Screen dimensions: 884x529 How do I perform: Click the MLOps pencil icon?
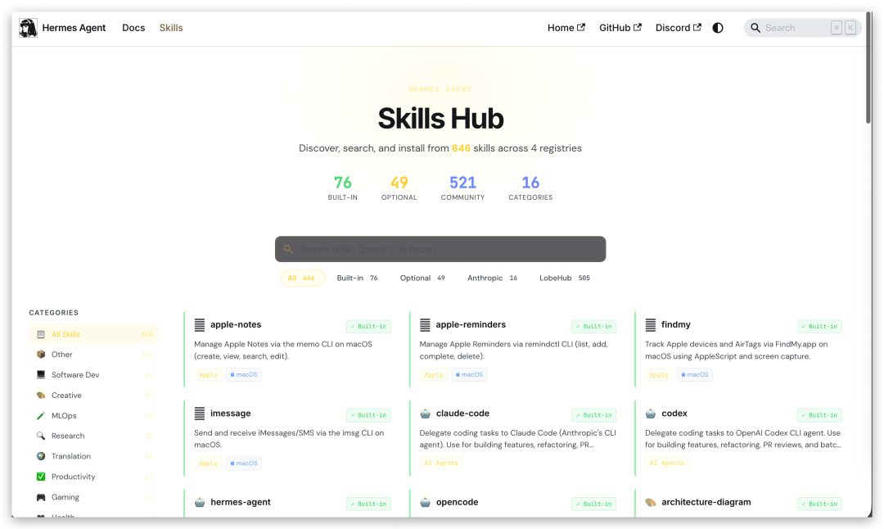pyautogui.click(x=41, y=416)
